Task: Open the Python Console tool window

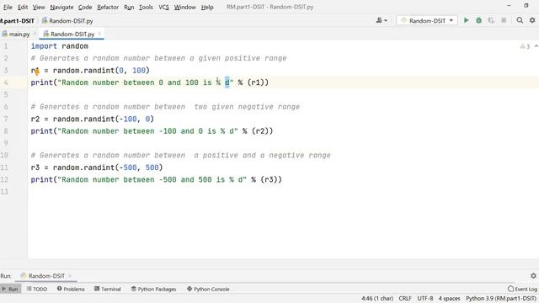Action: (208, 289)
